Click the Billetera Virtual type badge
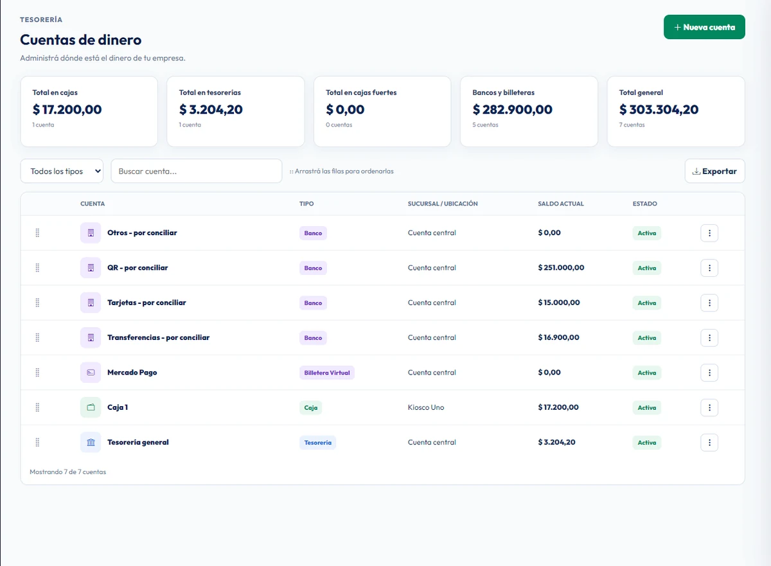 [327, 373]
